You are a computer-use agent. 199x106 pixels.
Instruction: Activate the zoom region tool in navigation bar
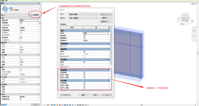point(194,36)
